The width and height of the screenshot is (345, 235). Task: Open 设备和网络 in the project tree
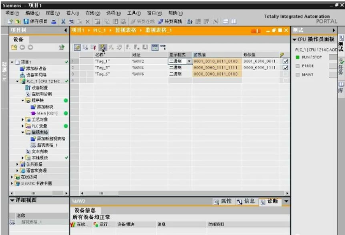(33, 75)
